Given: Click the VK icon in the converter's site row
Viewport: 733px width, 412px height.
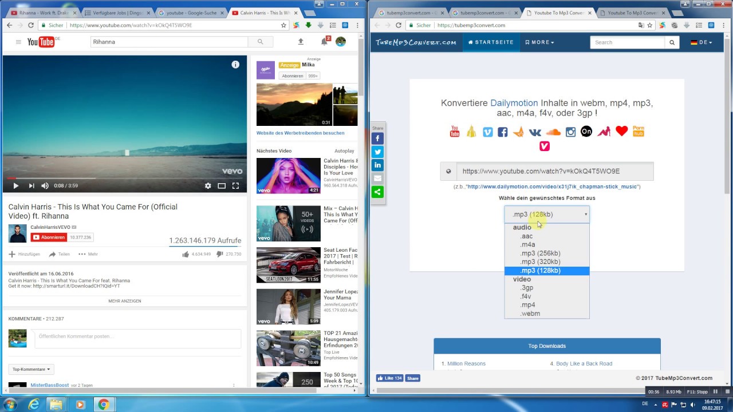Looking at the screenshot, I should click(x=535, y=132).
